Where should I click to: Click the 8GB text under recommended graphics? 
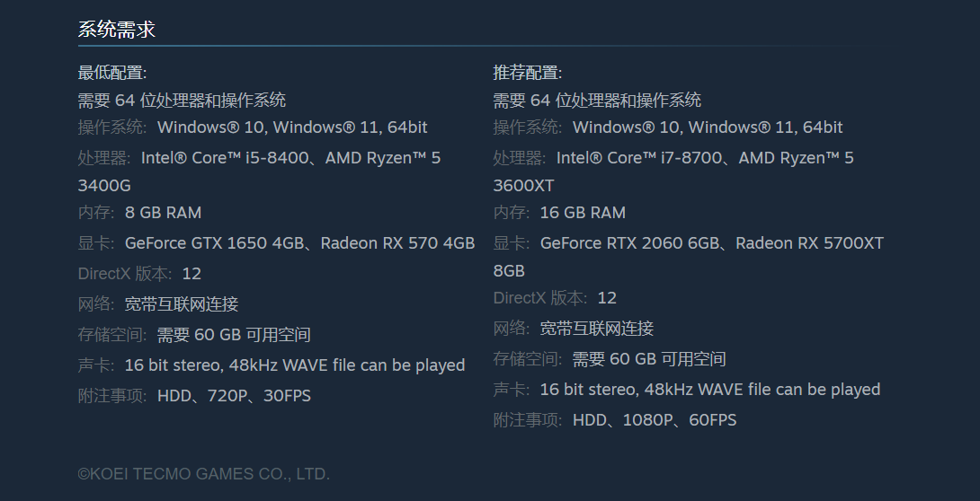pos(509,271)
